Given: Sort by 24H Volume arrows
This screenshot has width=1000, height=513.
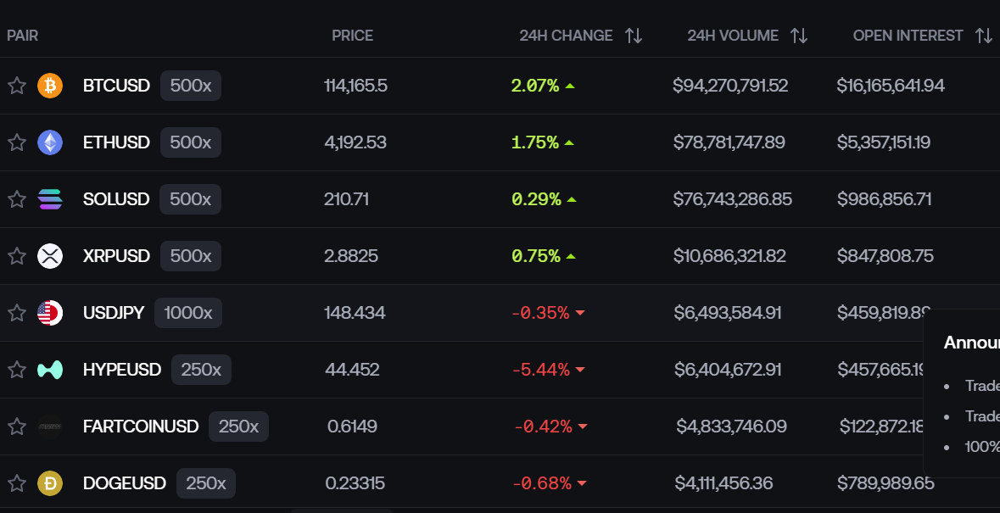Looking at the screenshot, I should [x=799, y=36].
